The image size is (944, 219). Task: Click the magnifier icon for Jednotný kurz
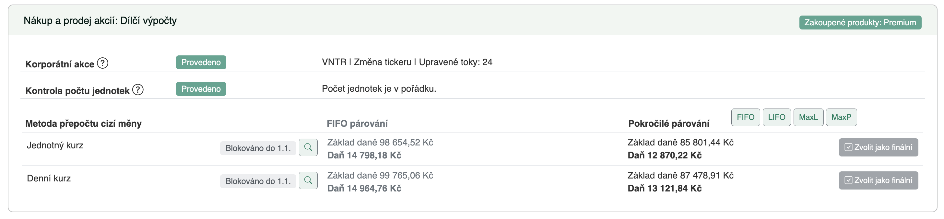(x=308, y=148)
